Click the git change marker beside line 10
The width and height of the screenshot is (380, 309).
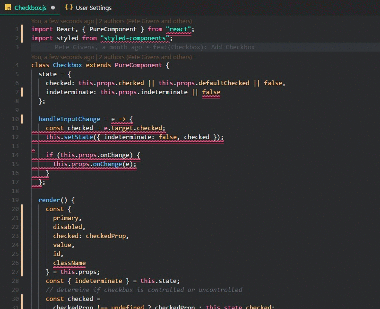pos(22,119)
